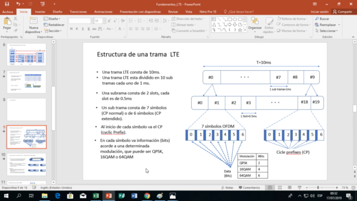Select slide 10 thumbnail
Viewport: 357px width, 201px height.
click(26, 164)
